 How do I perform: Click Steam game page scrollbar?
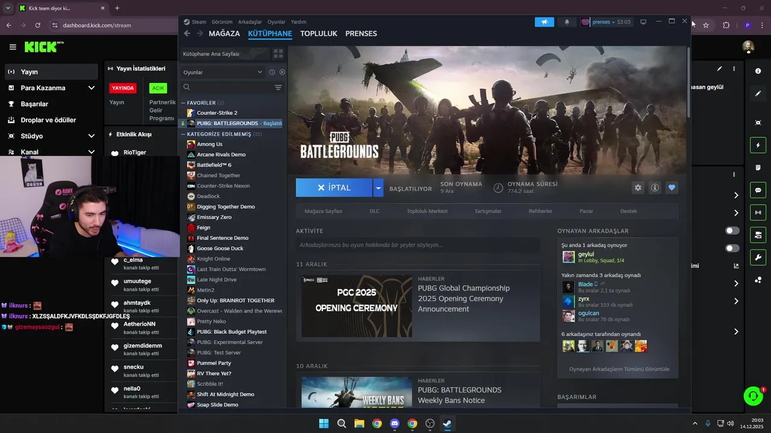(x=688, y=82)
